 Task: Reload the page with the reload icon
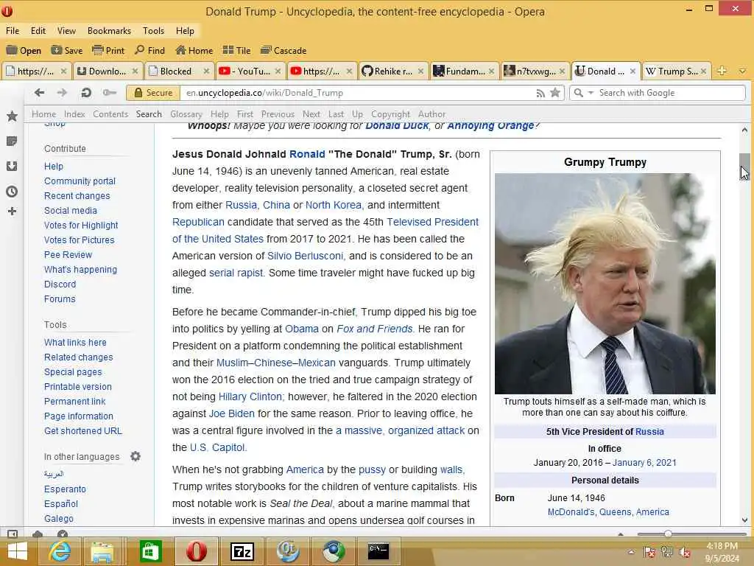86,92
